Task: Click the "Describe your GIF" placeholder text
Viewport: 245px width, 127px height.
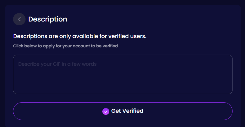Action: 57,64
